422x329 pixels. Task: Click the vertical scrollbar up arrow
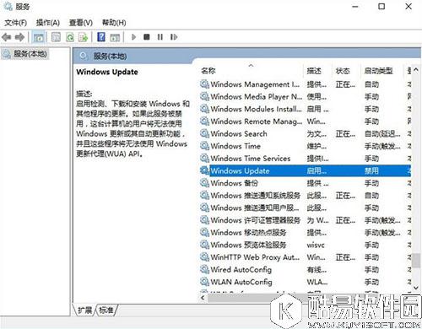416,69
